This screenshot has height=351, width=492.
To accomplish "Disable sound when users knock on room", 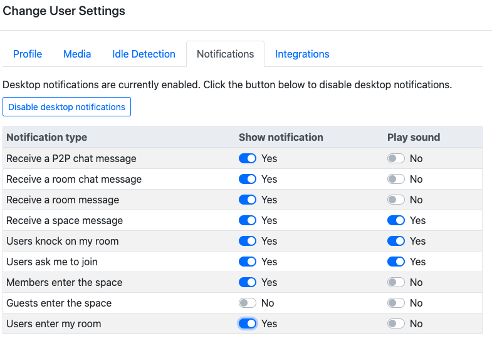I will [396, 242].
